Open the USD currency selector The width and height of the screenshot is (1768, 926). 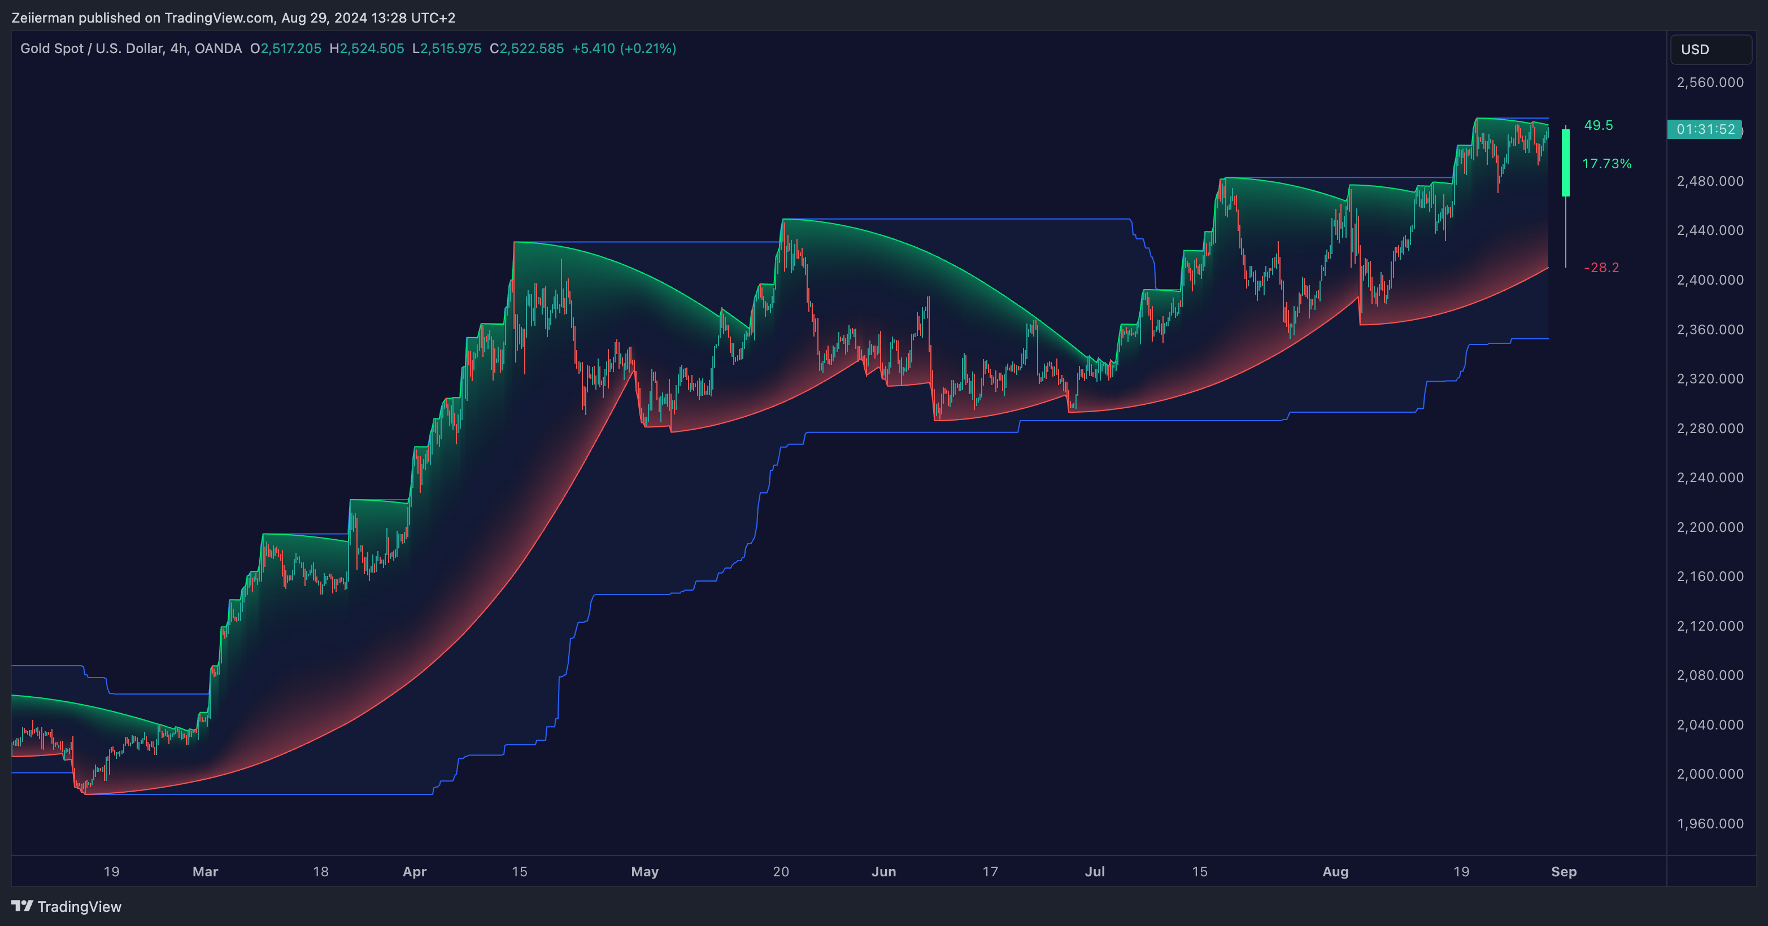[1710, 49]
